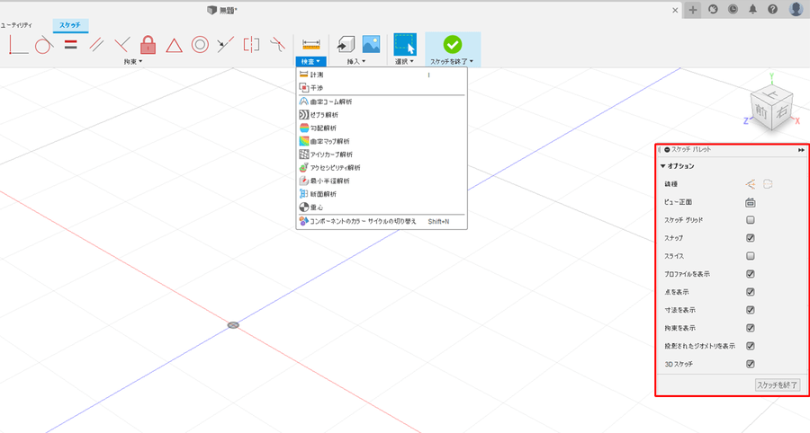Switch to the スケッチ tab
Screen dimensions: 810x433
(x=70, y=25)
